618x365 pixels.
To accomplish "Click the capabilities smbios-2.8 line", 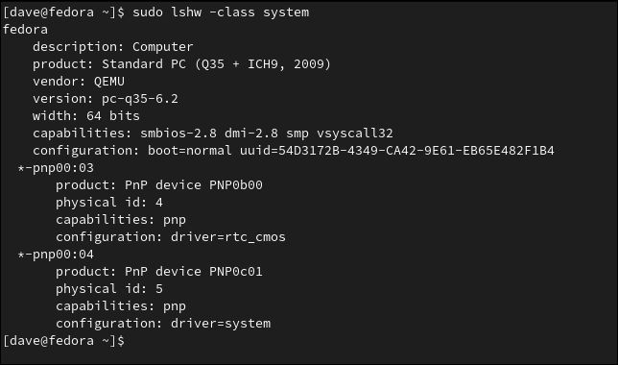I will pos(213,134).
